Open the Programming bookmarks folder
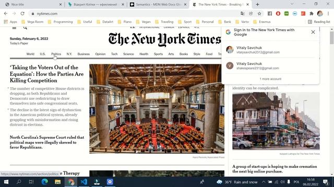The height and width of the screenshot is (187, 334). point(61,22)
